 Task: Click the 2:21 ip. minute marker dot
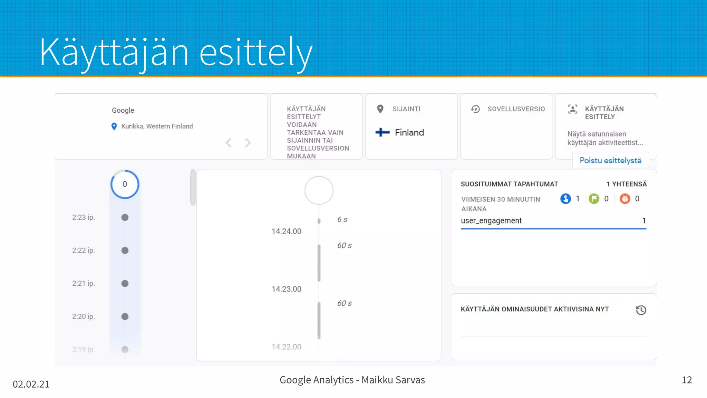125,283
